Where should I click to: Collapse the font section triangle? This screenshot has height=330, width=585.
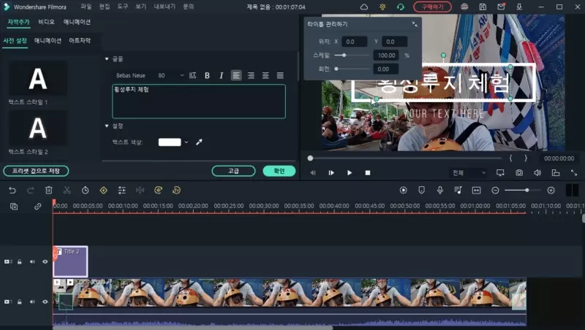click(107, 59)
